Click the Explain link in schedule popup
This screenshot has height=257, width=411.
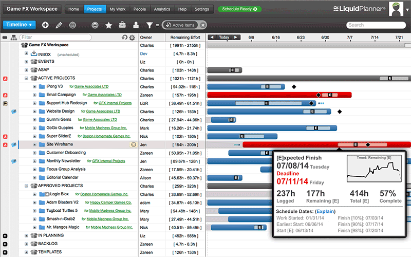[325, 211]
